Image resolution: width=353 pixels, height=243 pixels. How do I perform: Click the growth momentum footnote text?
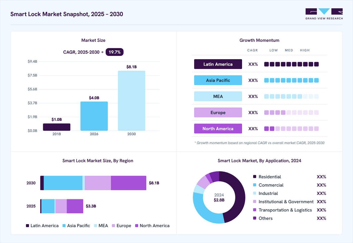(259, 143)
